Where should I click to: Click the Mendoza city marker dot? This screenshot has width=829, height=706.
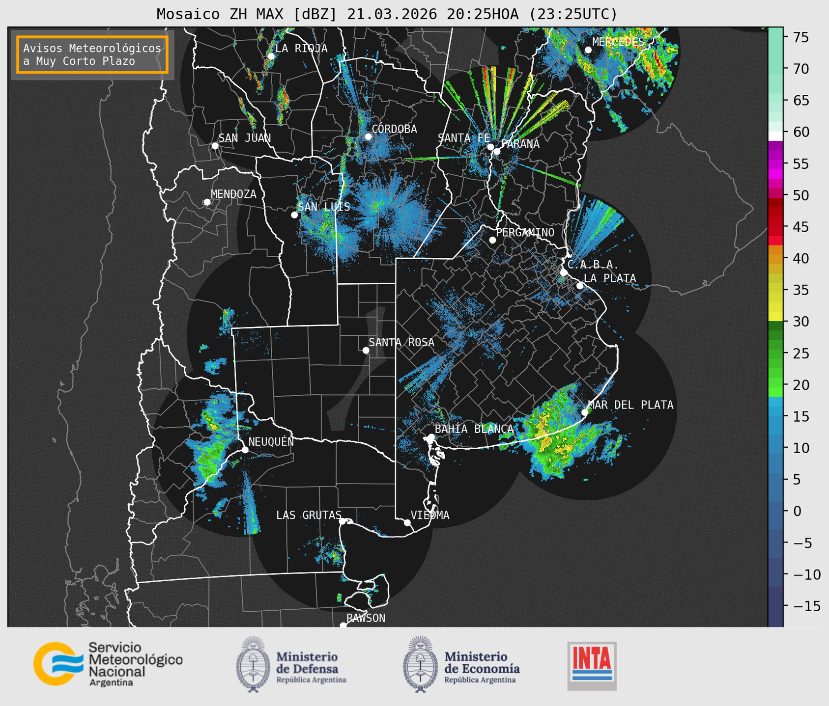tap(207, 202)
